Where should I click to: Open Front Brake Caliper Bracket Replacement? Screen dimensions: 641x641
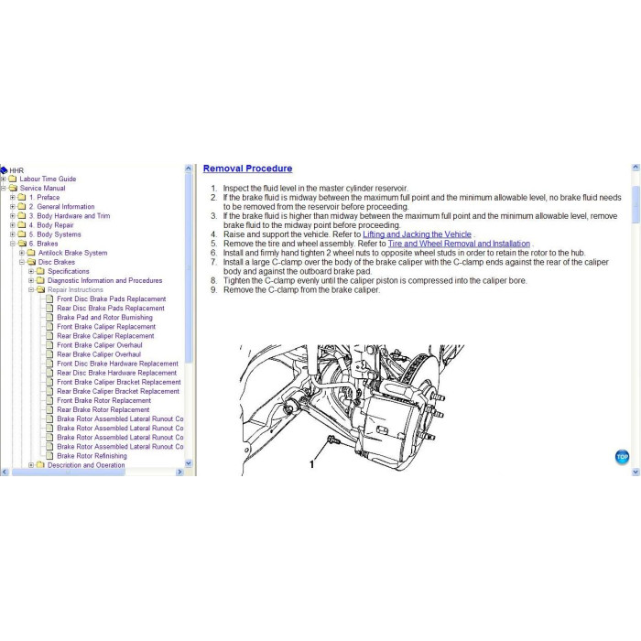[118, 382]
